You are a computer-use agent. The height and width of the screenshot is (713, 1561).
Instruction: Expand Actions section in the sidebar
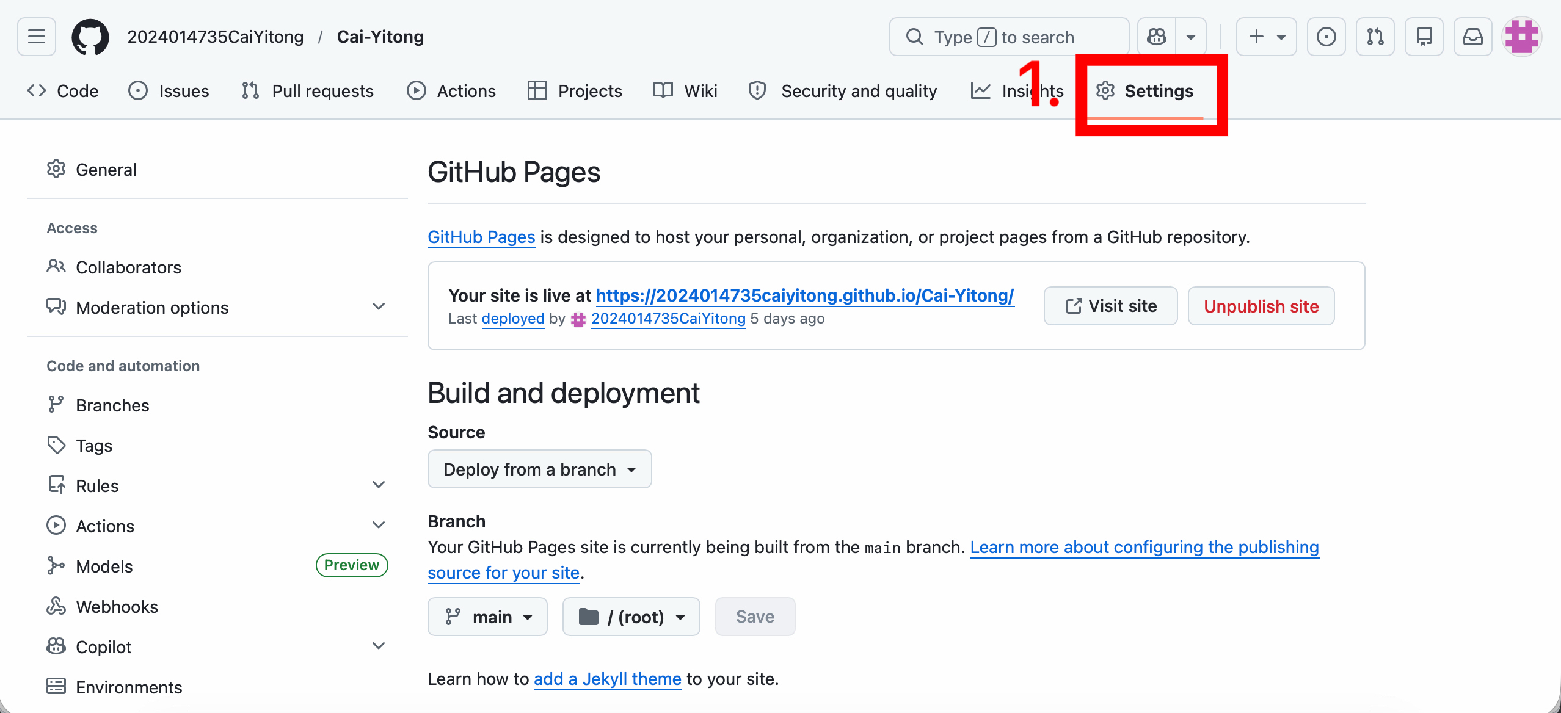217,526
